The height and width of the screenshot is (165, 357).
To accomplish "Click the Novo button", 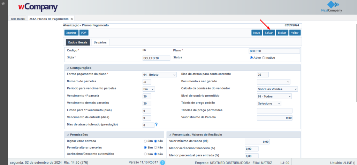I will pyautogui.click(x=257, y=33).
